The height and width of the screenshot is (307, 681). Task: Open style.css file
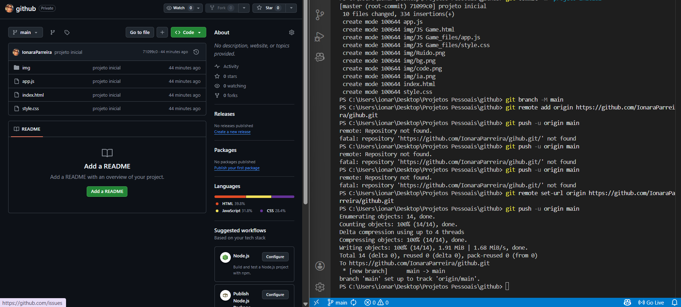pyautogui.click(x=31, y=109)
